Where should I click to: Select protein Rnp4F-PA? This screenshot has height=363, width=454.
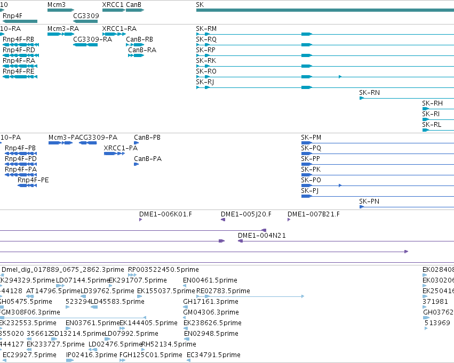click(x=21, y=175)
